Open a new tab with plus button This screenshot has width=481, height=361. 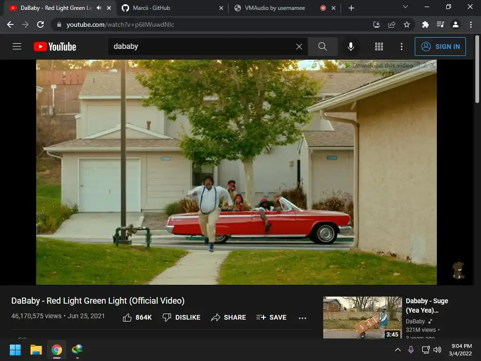coord(351,8)
